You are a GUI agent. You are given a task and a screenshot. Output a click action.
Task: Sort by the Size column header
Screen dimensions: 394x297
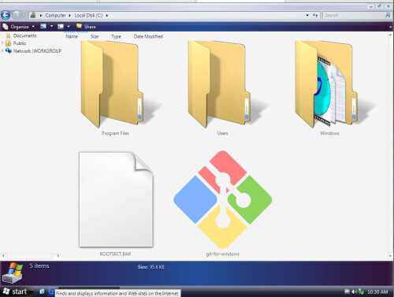point(95,36)
